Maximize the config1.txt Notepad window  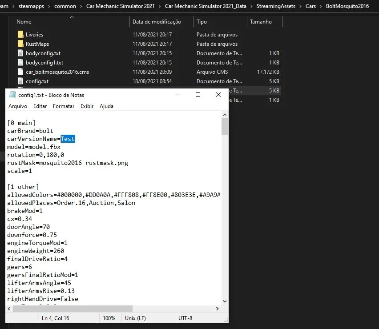click(198, 95)
